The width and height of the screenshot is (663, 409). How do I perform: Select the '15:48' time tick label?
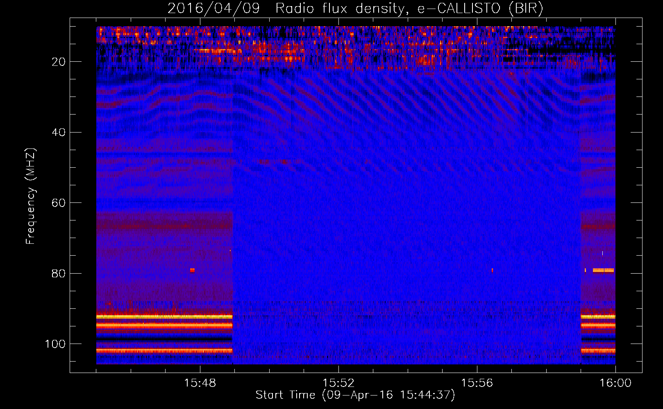pyautogui.click(x=200, y=383)
